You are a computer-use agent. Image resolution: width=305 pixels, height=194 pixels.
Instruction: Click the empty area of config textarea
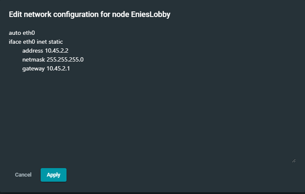pos(152,117)
